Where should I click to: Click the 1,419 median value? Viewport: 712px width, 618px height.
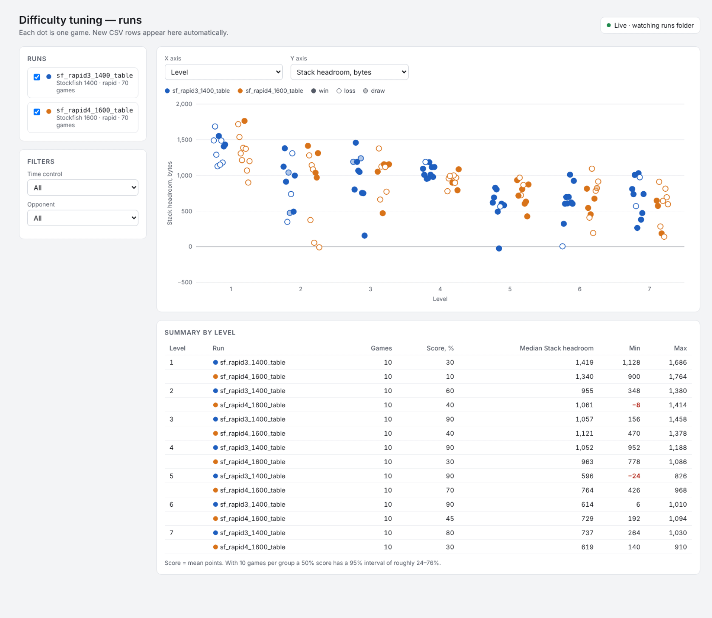[x=585, y=363]
